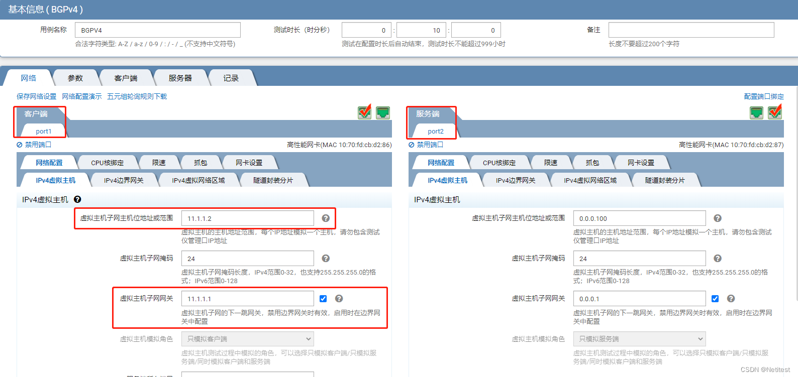The width and height of the screenshot is (798, 377).
Task: Click 配置端口绑定 link
Action: (x=764, y=96)
